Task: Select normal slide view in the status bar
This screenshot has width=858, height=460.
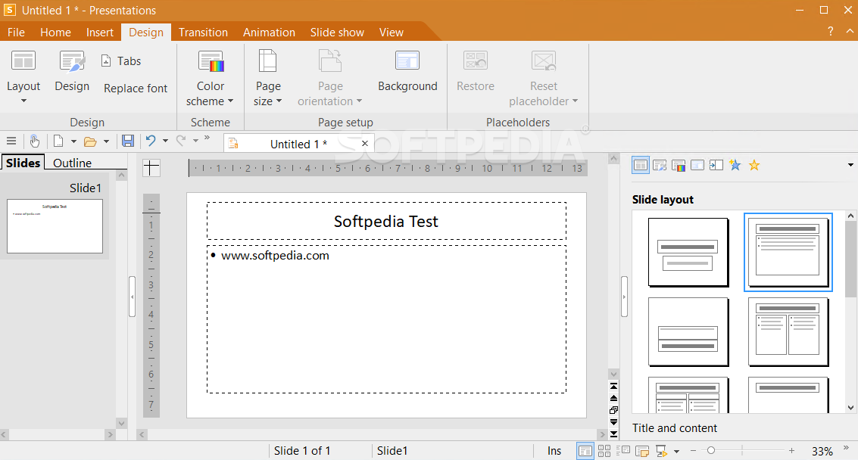Action: tap(585, 451)
